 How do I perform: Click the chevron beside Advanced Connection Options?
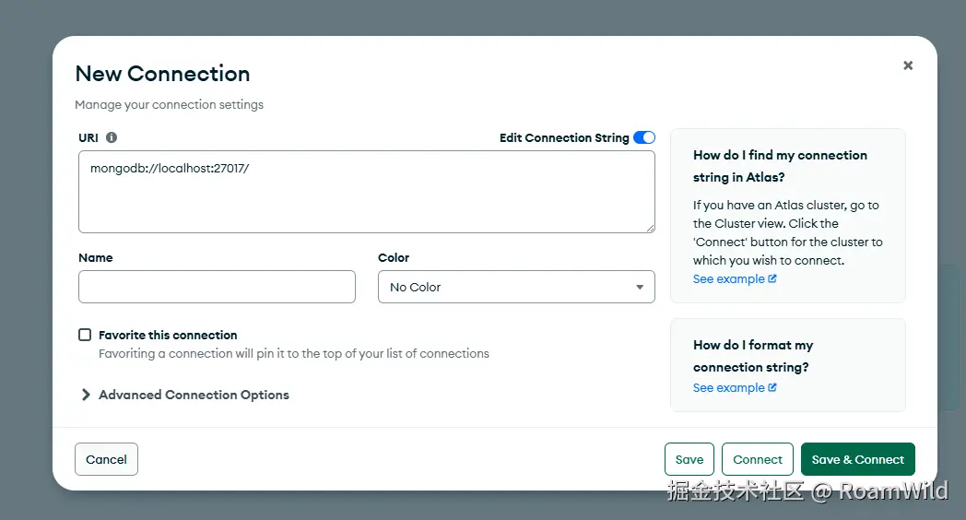coord(86,395)
